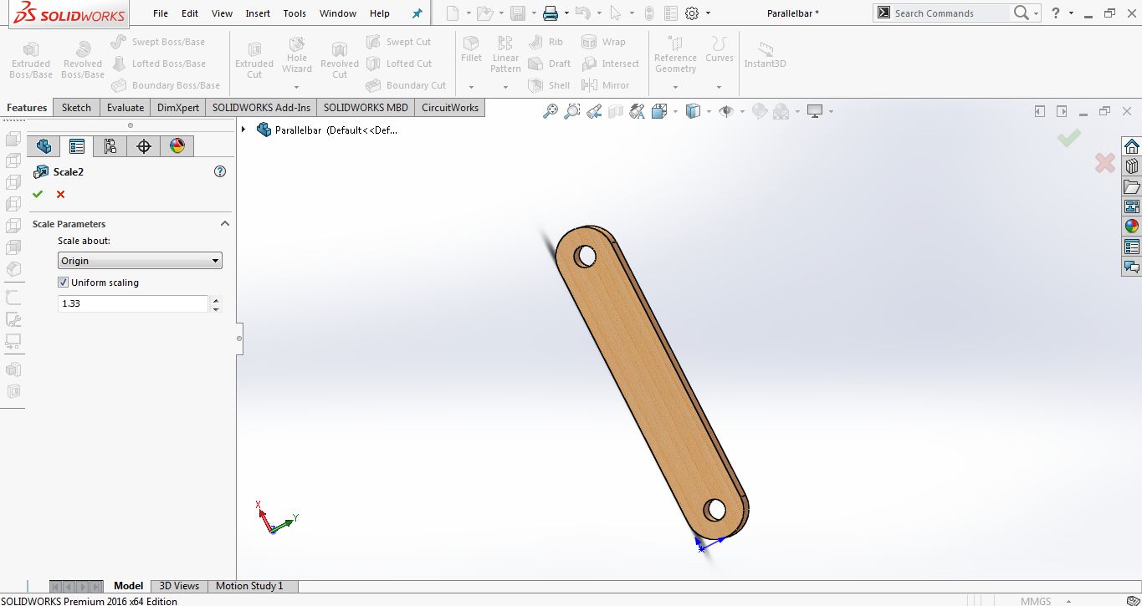The image size is (1142, 606).
Task: Open the Scale2 help question mark
Action: [x=220, y=171]
